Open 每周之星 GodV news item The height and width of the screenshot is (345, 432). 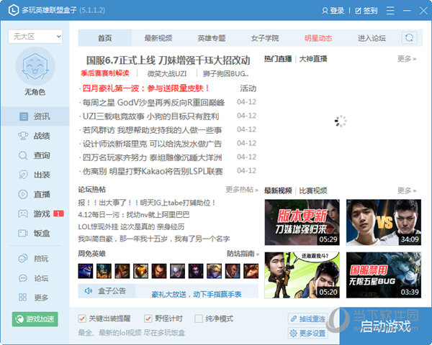click(x=153, y=103)
